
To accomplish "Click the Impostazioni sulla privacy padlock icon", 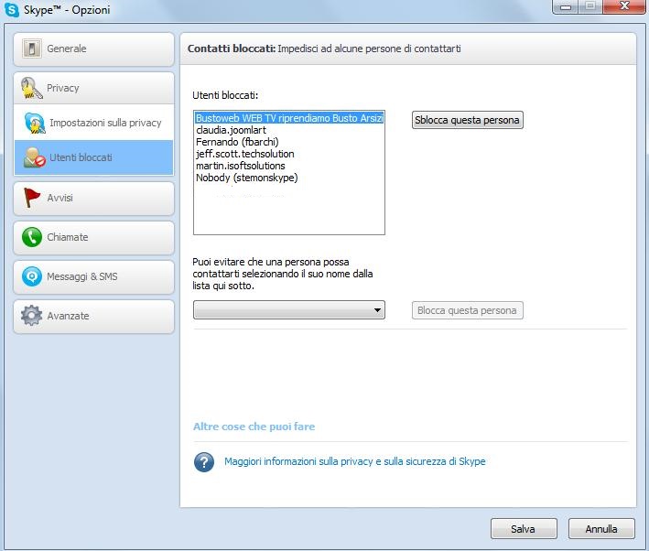I will click(35, 123).
